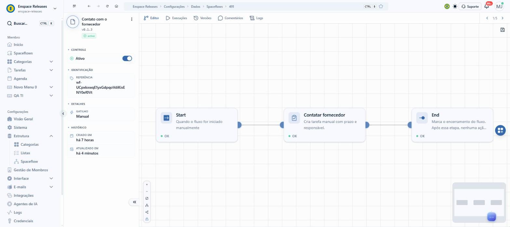
Task: Click the Contatar fornecedor node clipboard icon
Action: pyautogui.click(x=294, y=118)
